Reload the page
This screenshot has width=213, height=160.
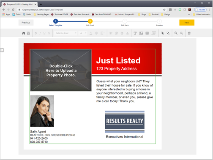13,10
